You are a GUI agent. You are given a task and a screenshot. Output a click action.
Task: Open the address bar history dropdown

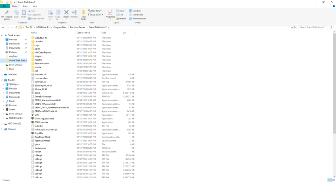292,27
